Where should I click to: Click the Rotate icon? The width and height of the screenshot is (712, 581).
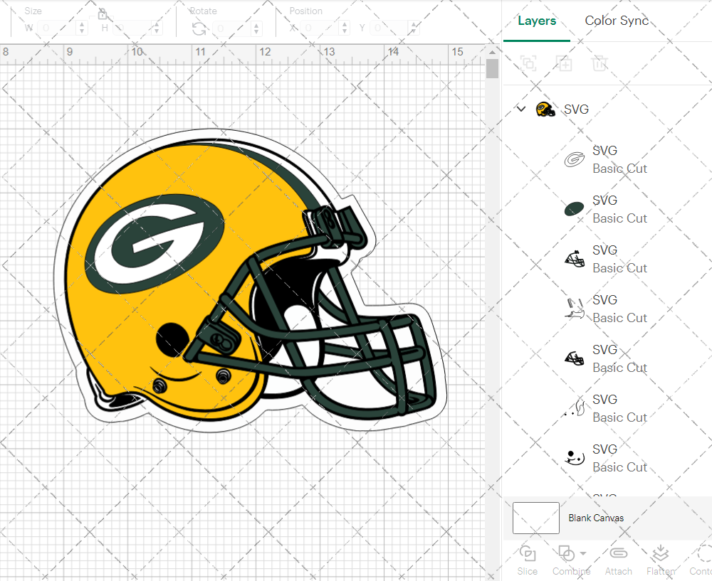pos(199,29)
